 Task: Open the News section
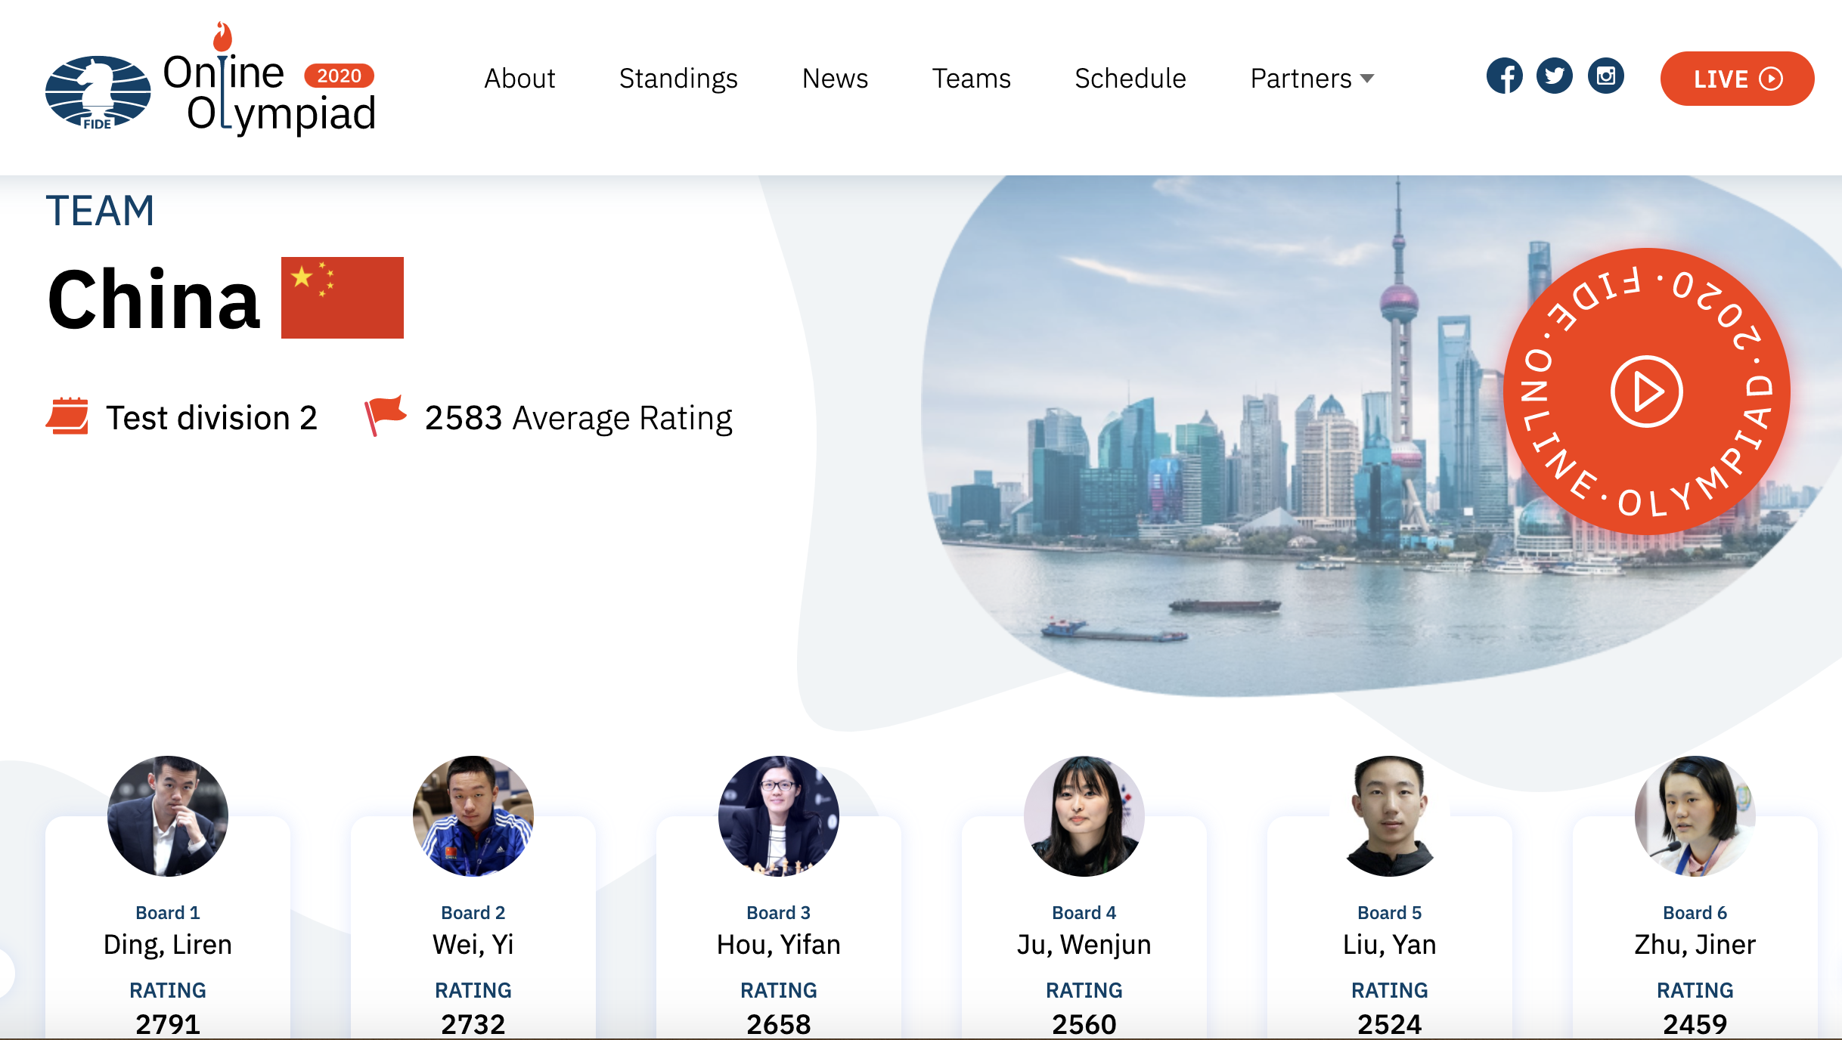click(835, 79)
